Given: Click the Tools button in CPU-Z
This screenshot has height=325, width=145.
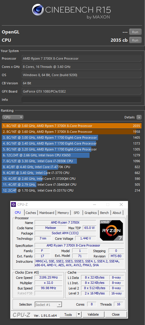Looking at the screenshot, I should pyautogui.click(x=68, y=314).
